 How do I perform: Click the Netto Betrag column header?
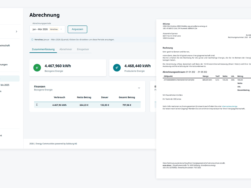tap(84, 97)
